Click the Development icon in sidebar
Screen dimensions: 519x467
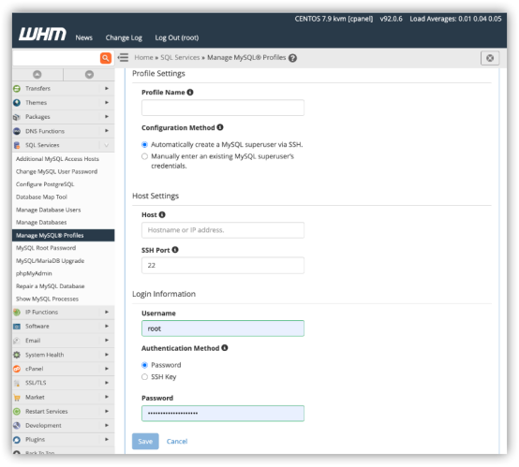tap(17, 426)
